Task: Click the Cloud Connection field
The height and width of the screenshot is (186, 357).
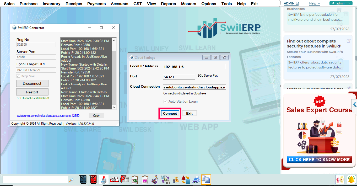Action: pos(194,87)
